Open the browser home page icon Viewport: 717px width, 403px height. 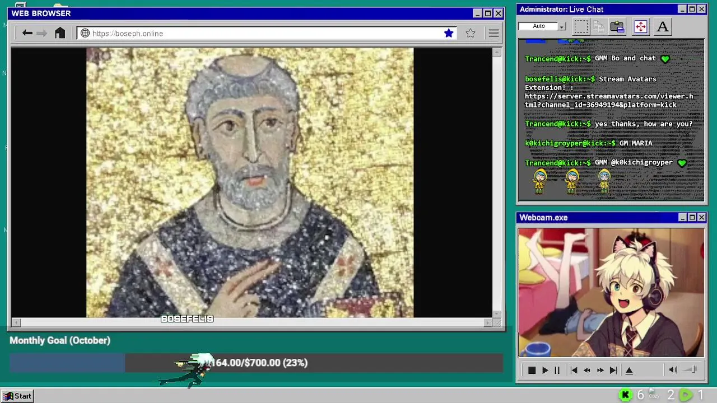pos(60,33)
